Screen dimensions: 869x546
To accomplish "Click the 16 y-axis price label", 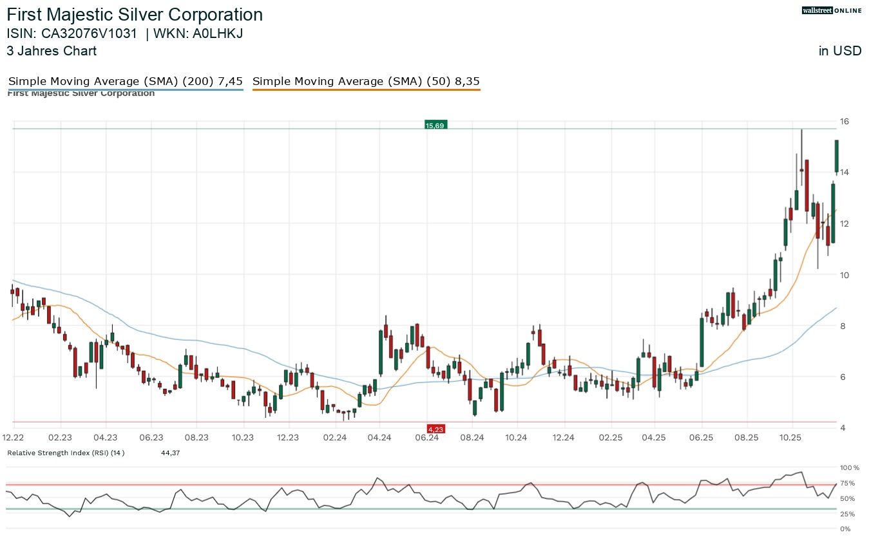I will 844,121.
